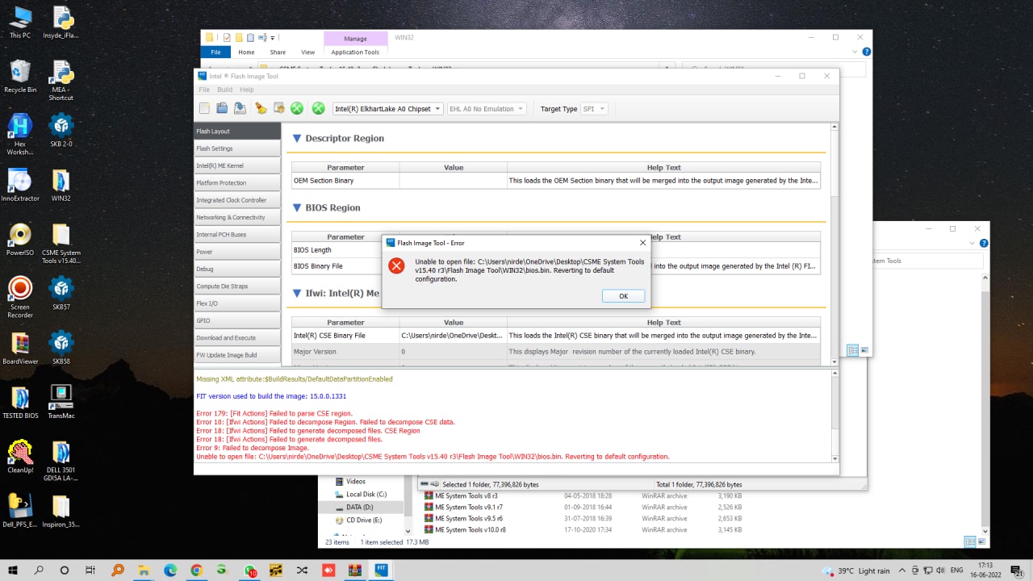Screen dimensions: 1033x581
Task: Open the Recycle Bin desktop icon
Action: [20, 77]
